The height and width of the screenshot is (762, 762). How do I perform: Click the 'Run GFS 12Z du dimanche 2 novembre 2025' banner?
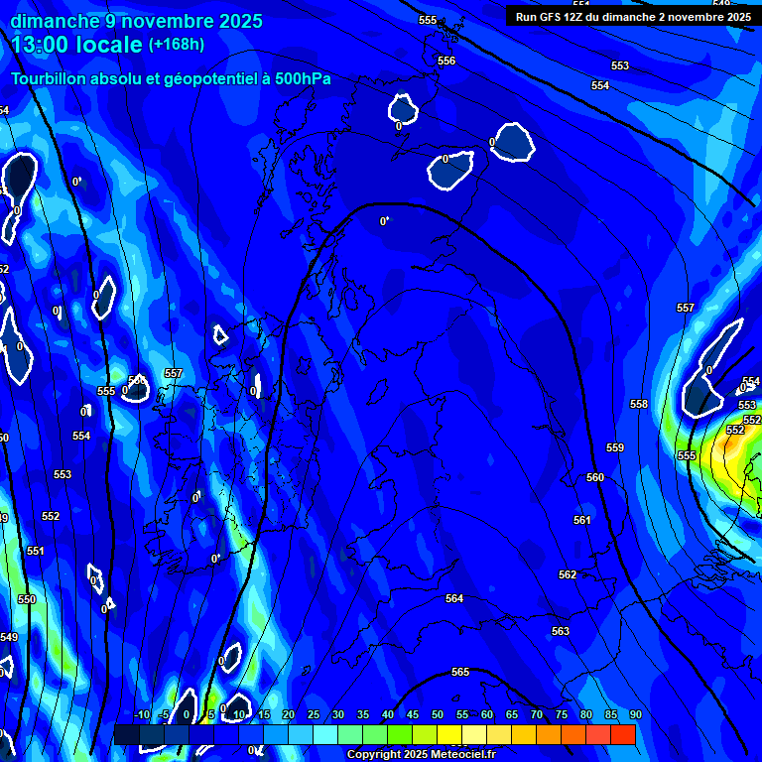(x=633, y=17)
